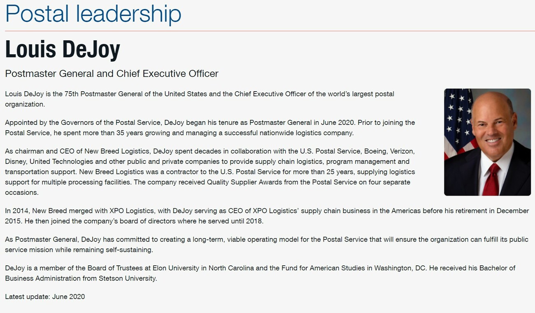Click the paragraph beginning 'Louis DeJoy is the 75th'
Viewport: 535px width, 313px height.
tap(200, 99)
